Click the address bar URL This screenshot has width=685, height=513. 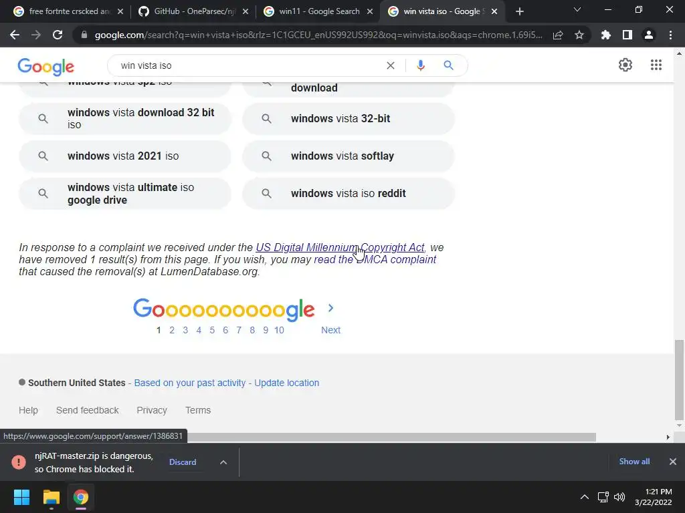(318, 35)
